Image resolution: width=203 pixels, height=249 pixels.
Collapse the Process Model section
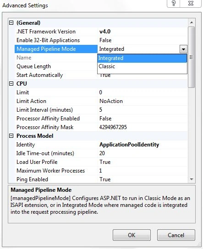[x=11, y=136]
